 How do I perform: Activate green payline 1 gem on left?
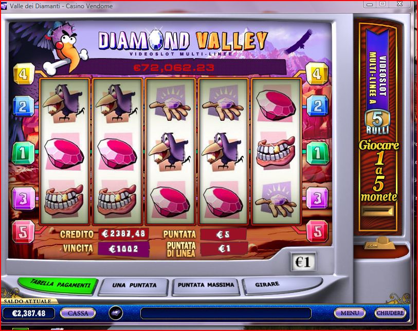click(x=24, y=153)
